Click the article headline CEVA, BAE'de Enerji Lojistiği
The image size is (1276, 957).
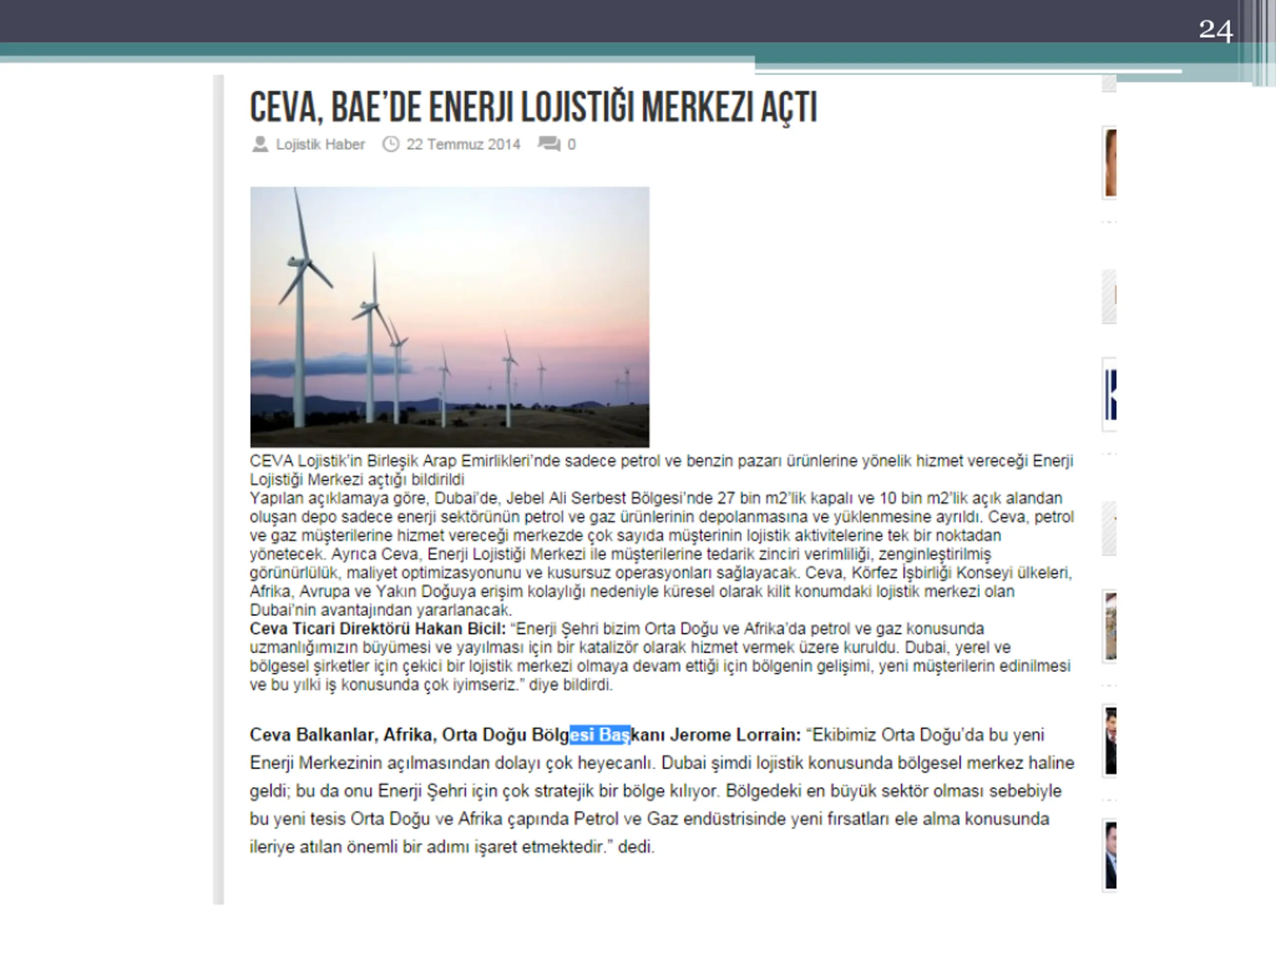[x=534, y=107]
